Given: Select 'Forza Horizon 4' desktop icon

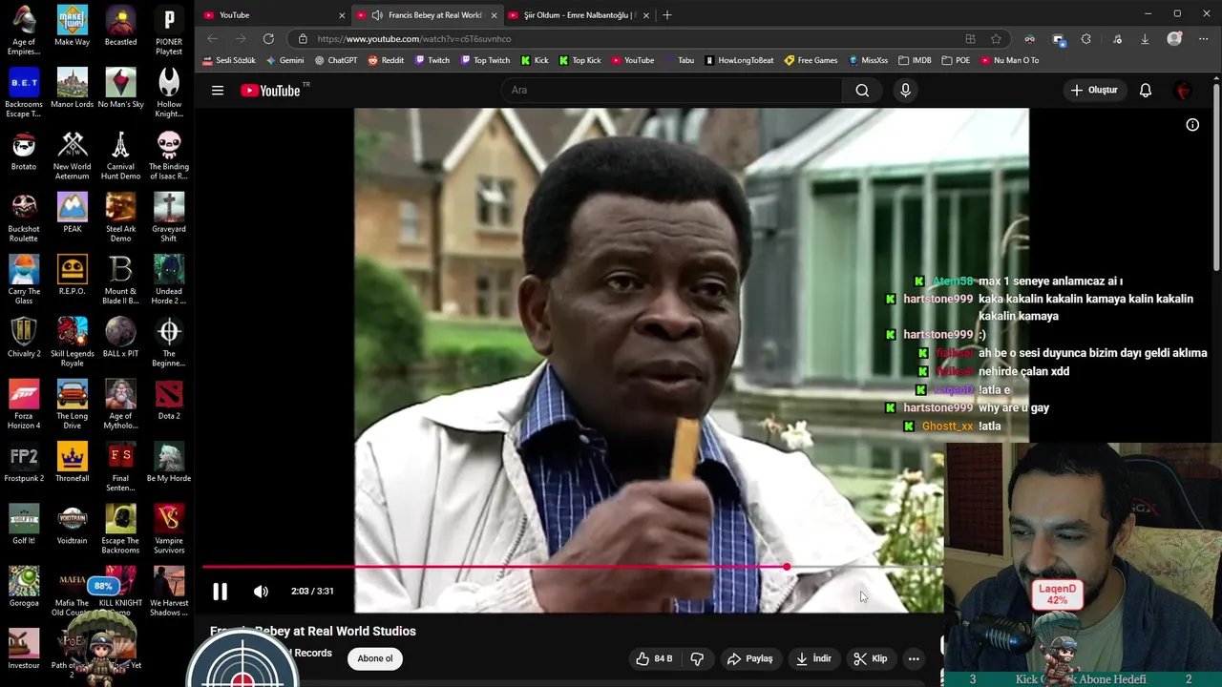Looking at the screenshot, I should click(24, 405).
